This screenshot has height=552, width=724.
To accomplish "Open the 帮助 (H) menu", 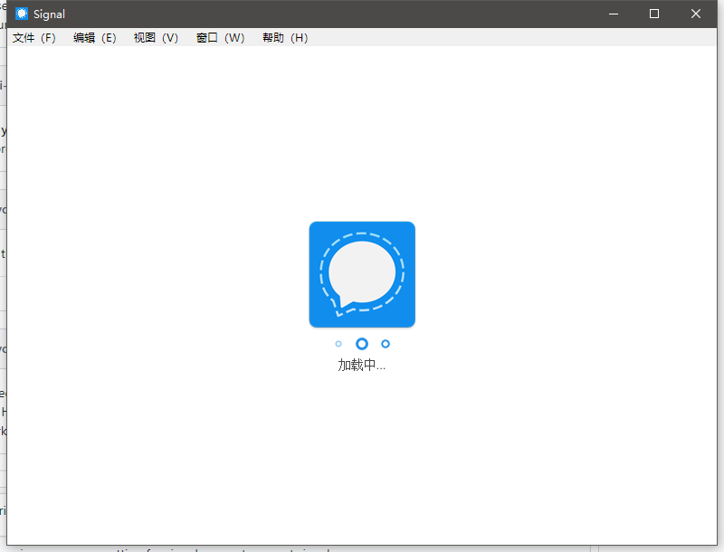I will pyautogui.click(x=285, y=38).
